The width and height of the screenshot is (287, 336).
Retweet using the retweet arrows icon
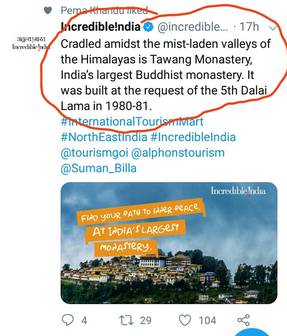tap(126, 320)
